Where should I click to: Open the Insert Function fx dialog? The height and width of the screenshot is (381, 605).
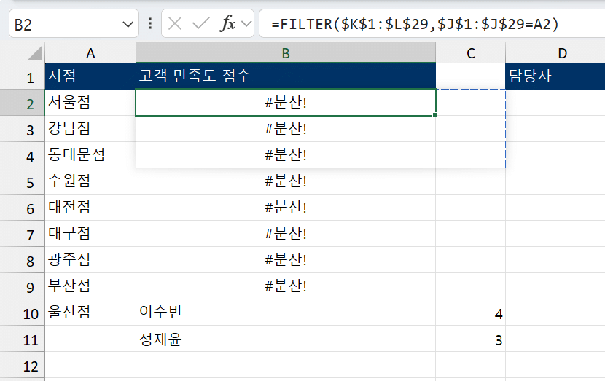pyautogui.click(x=227, y=24)
